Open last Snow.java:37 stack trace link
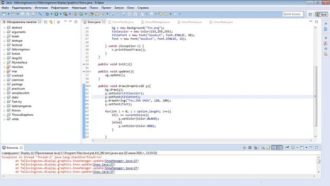 pos(103,172)
